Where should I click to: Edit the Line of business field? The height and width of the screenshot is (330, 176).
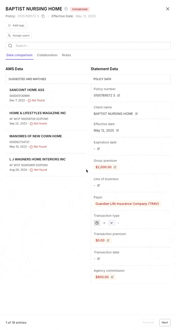click(98, 185)
